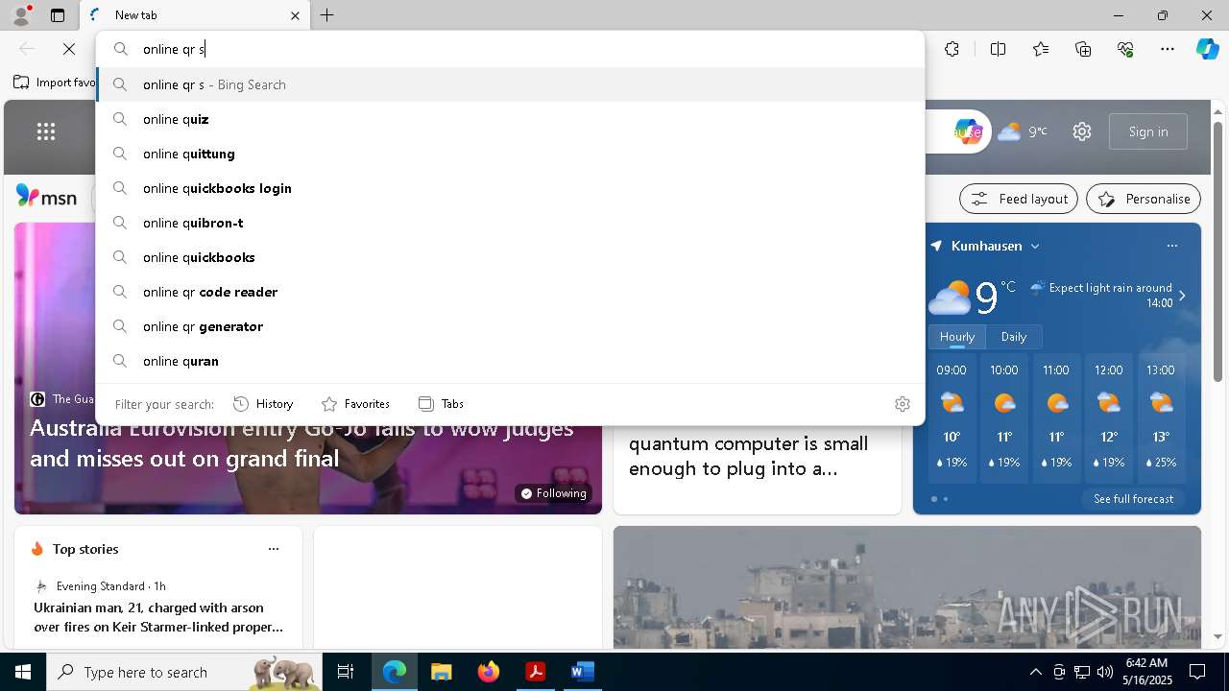This screenshot has width=1229, height=691.
Task: Open Task View on taskbar
Action: point(346,672)
